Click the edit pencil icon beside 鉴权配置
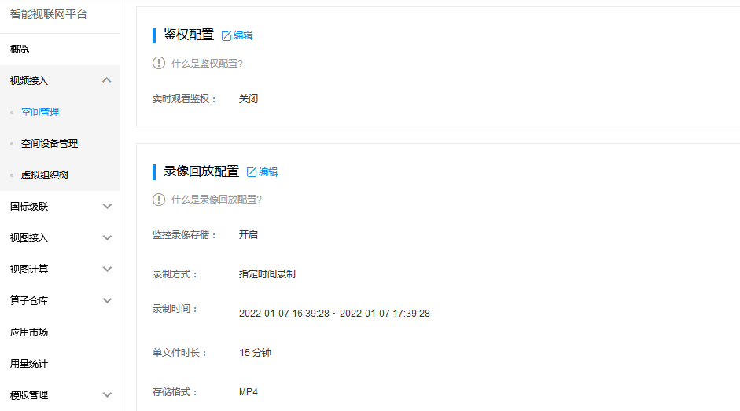This screenshot has width=740, height=411. pos(226,36)
